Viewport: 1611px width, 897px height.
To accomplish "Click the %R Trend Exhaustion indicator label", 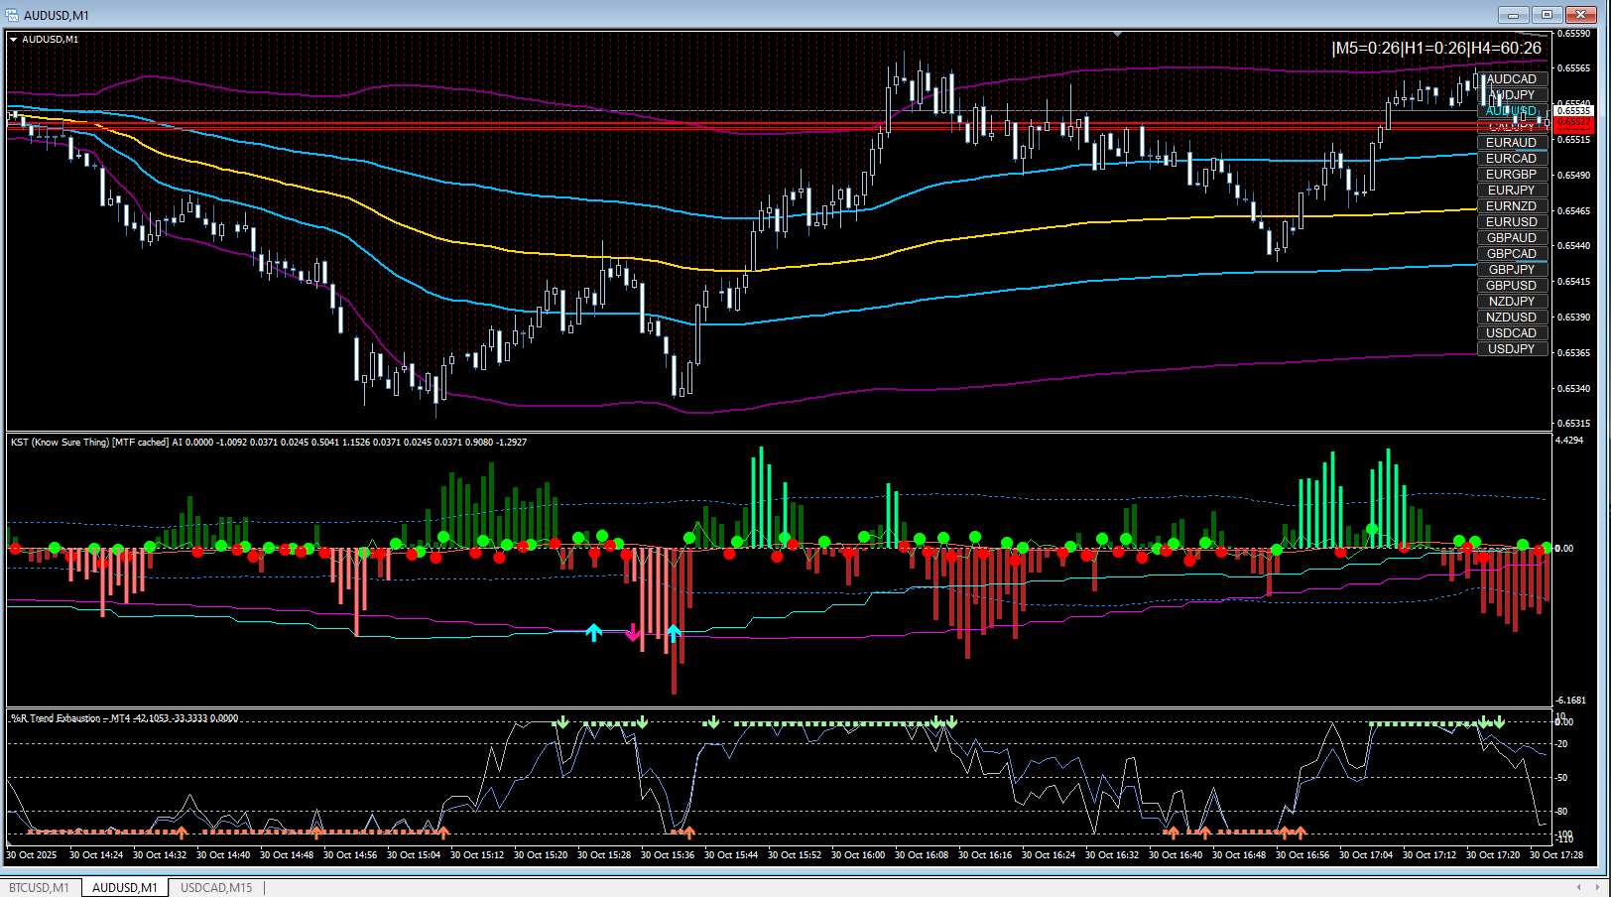I will (124, 718).
